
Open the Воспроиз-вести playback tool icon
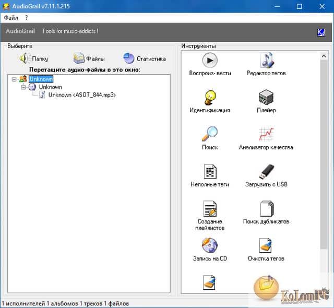[x=210, y=61]
